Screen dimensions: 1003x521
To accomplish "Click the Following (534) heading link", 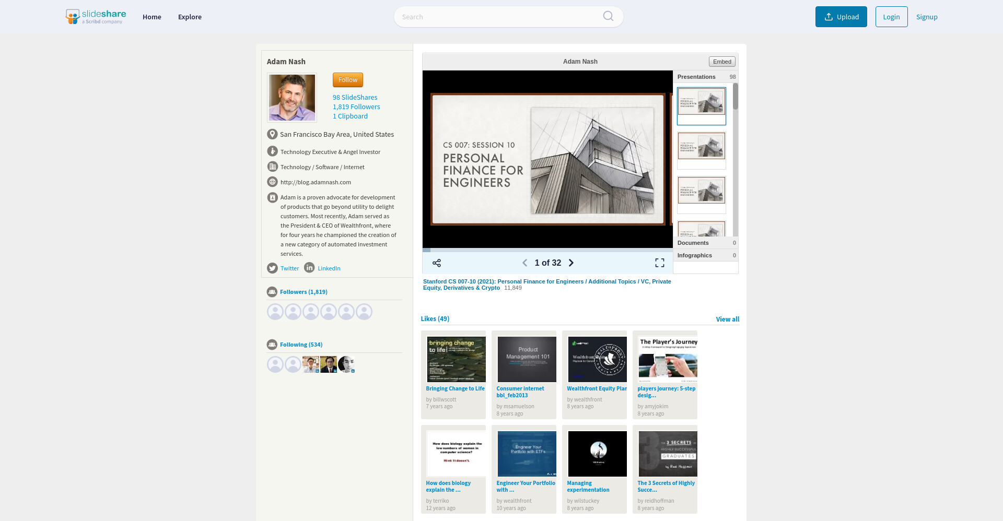I will pyautogui.click(x=301, y=345).
